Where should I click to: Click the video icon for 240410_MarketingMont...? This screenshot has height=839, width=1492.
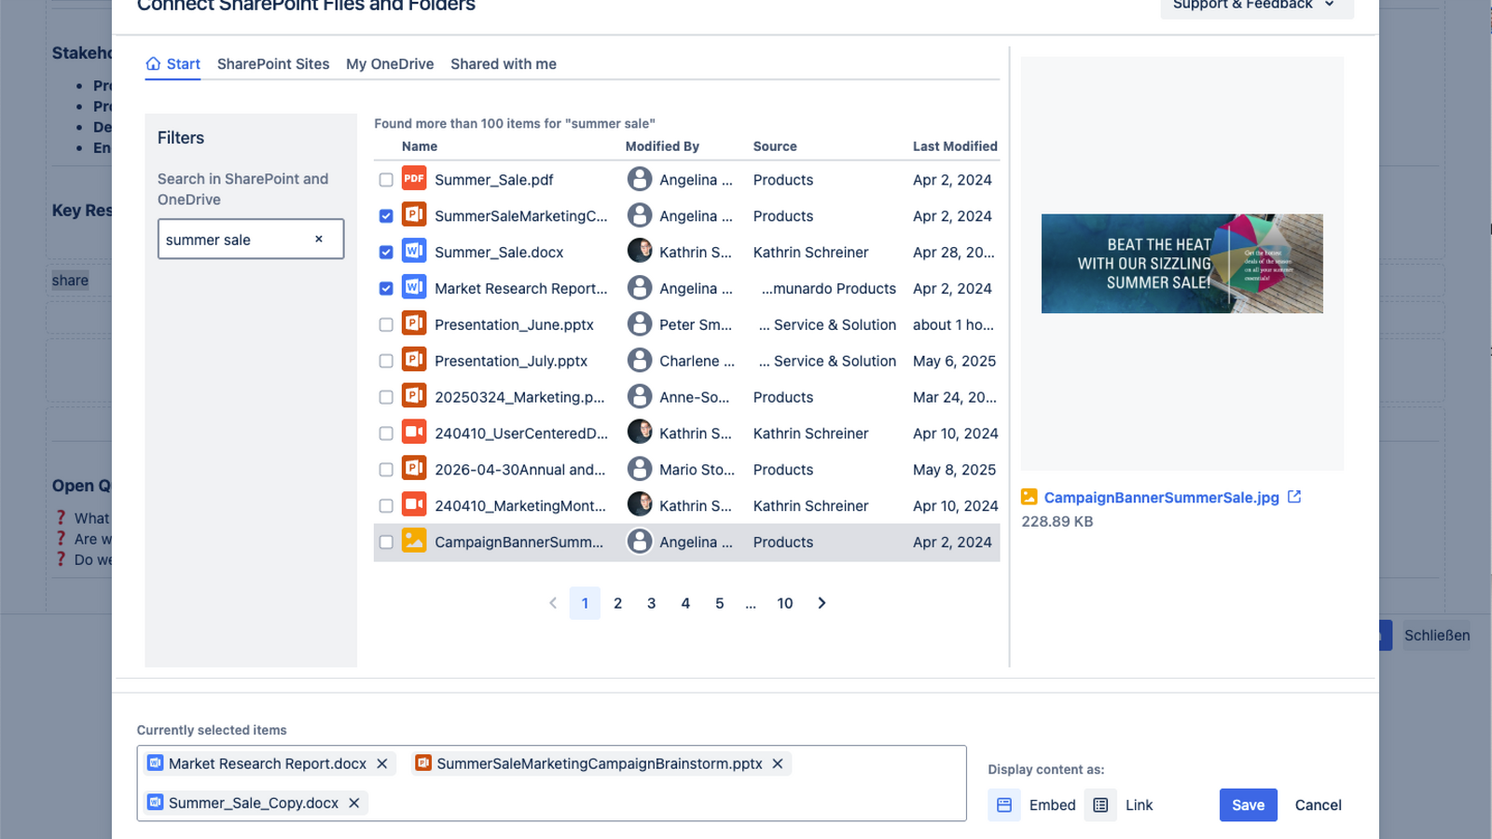click(414, 505)
